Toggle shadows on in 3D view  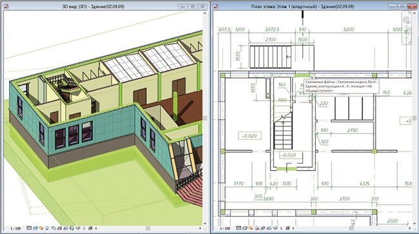tap(47, 228)
